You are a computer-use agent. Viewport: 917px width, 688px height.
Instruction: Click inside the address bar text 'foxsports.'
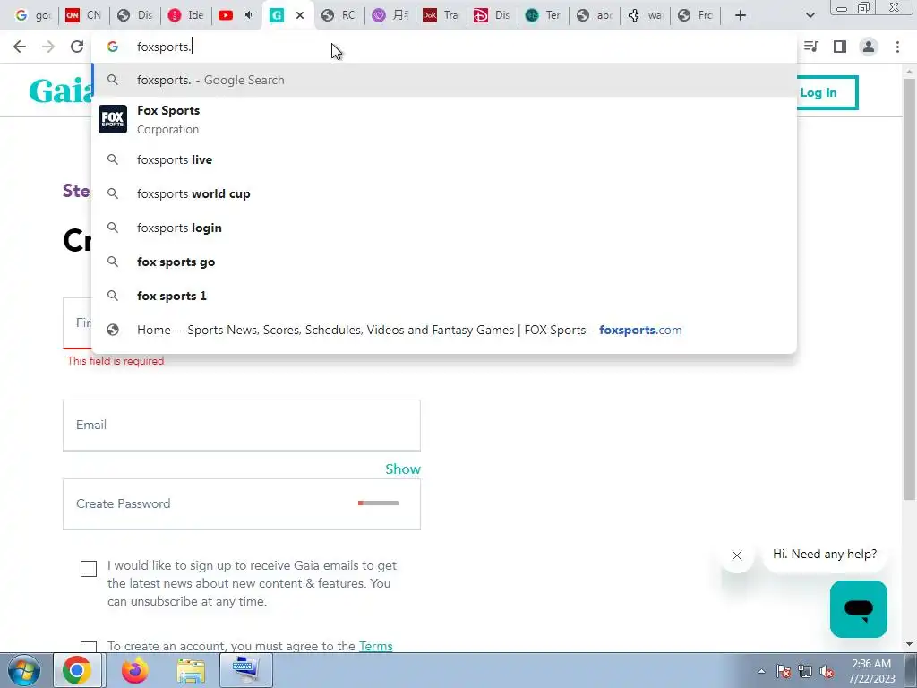(x=164, y=47)
